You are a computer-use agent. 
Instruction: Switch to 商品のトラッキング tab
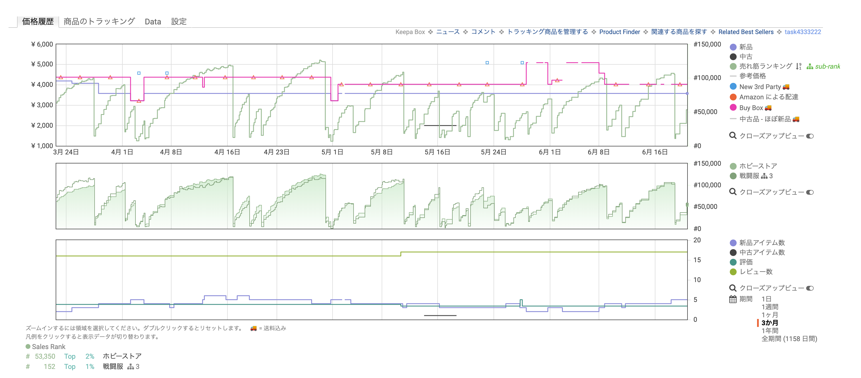(x=99, y=22)
